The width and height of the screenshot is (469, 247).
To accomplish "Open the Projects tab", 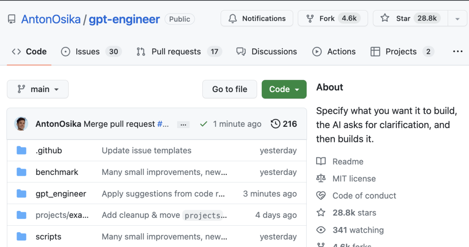I will pos(402,51).
